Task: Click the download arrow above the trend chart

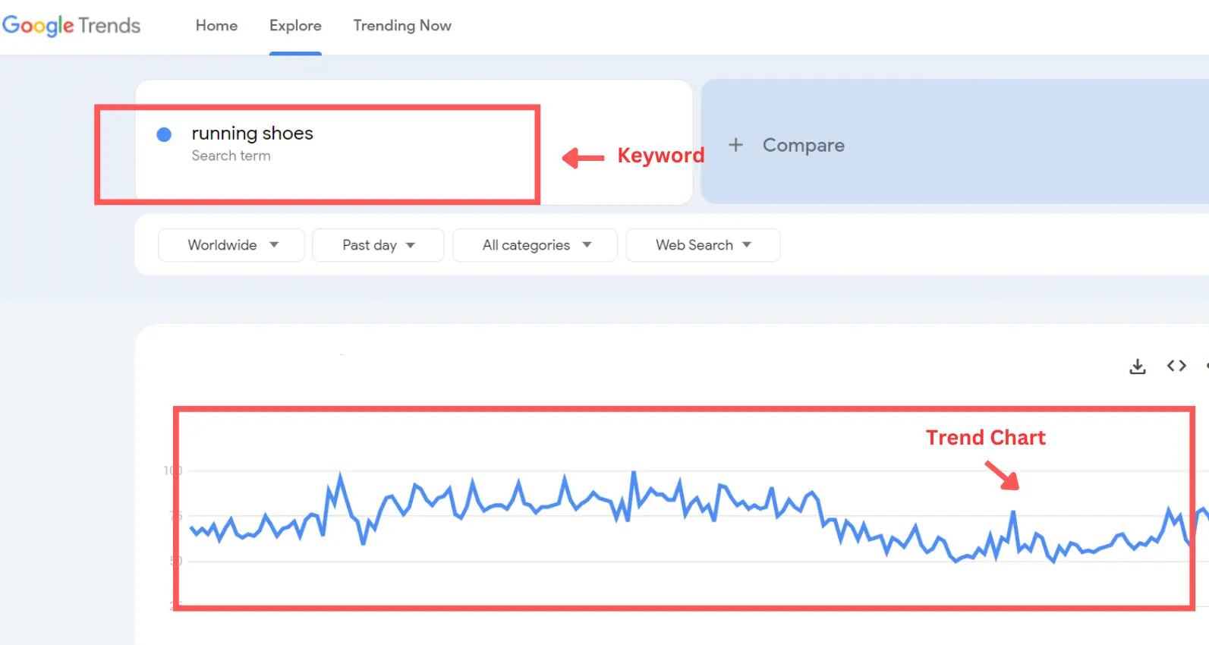Action: 1137,365
